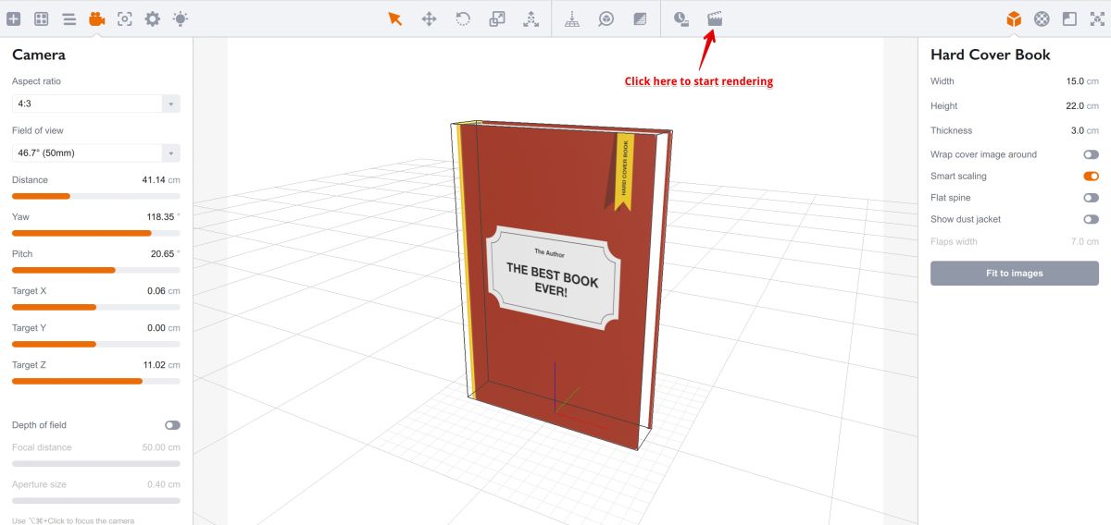Screen dimensions: 1111x525
Task: Click the fit-to-view expand icon
Action: point(1097,18)
